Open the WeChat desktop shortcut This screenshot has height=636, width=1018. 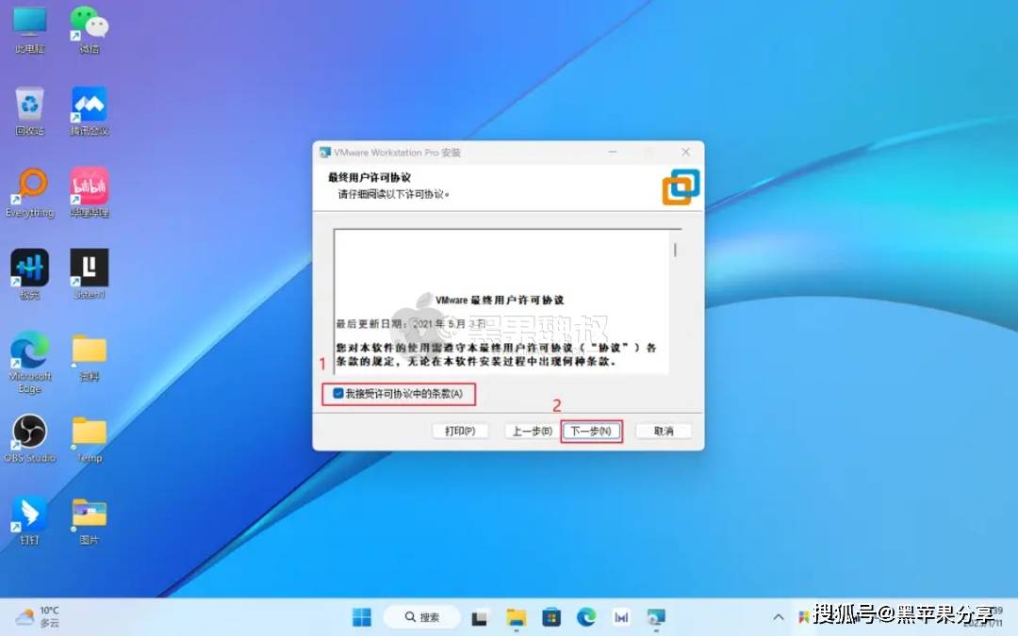pyautogui.click(x=89, y=30)
